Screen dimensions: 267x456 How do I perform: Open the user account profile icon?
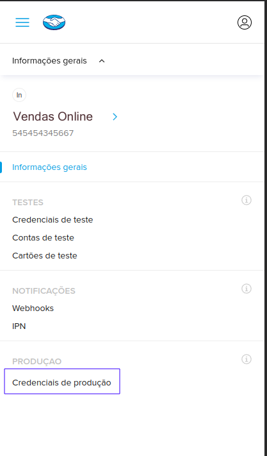(x=245, y=22)
